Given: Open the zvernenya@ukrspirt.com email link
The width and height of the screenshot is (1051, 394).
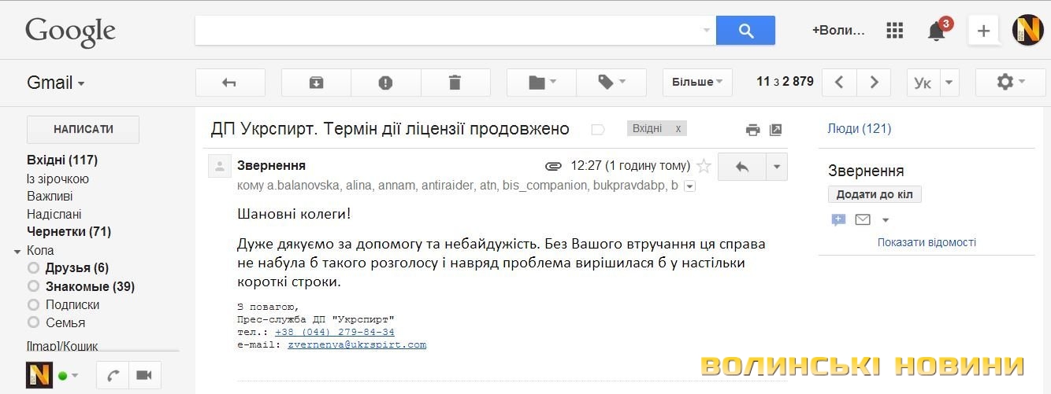Looking at the screenshot, I should tap(357, 344).
